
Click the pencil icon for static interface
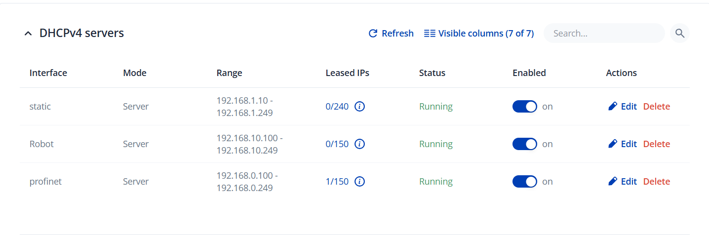pyautogui.click(x=613, y=107)
